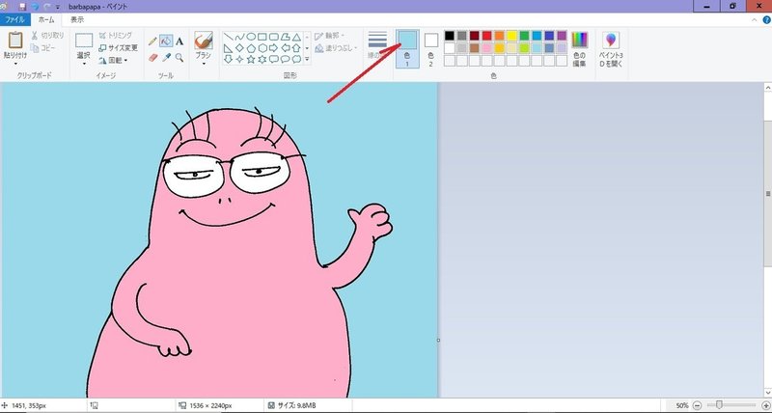This screenshot has width=772, height=413.
Task: Open Customize Quick Access Toolbar dropdown
Action: click(58, 8)
